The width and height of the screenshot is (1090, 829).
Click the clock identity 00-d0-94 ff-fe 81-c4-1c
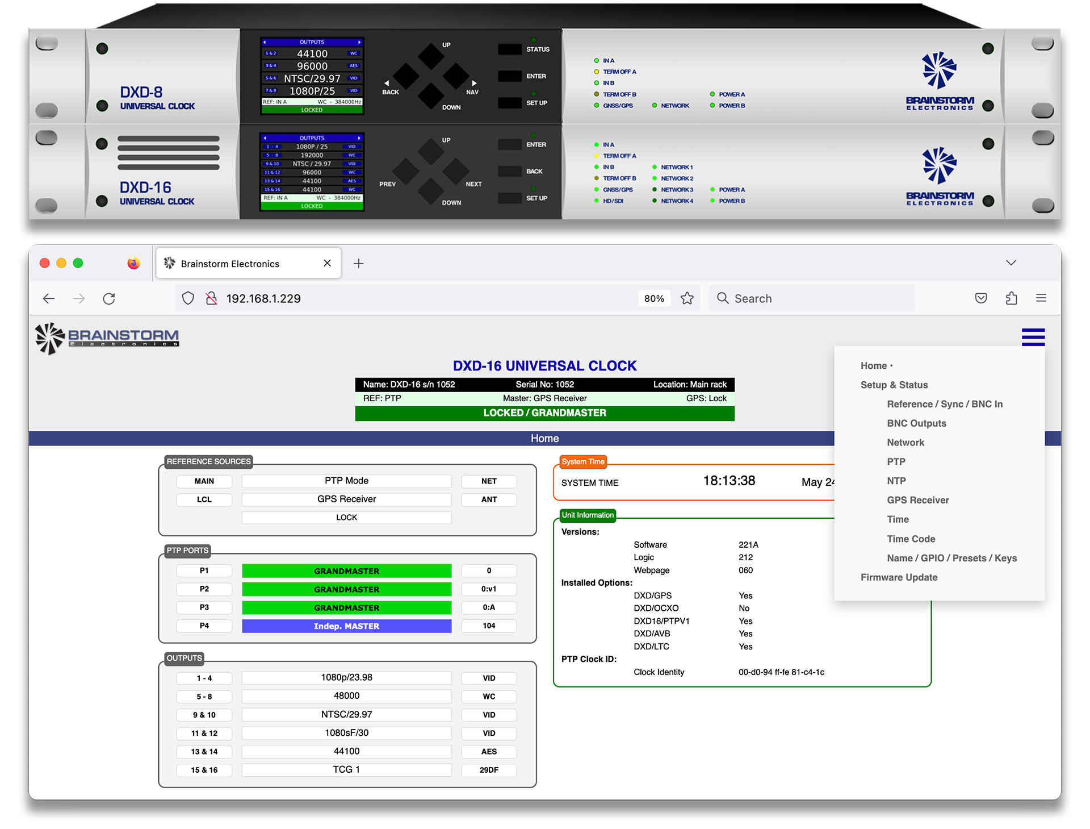click(781, 672)
